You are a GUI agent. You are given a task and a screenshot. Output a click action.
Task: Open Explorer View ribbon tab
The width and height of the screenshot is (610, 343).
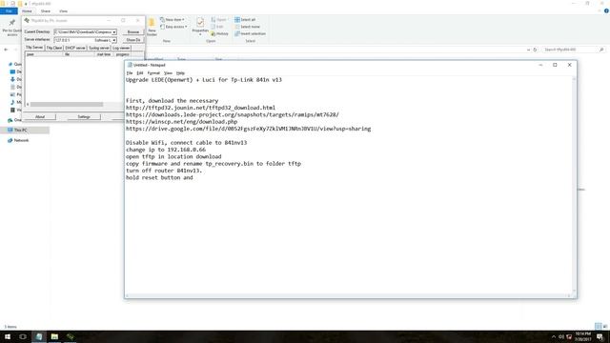coord(64,11)
